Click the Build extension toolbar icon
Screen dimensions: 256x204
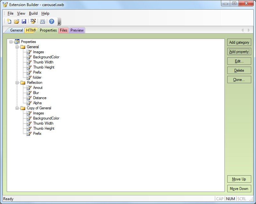click(x=33, y=21)
